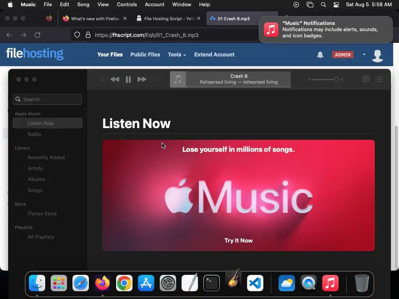The height and width of the screenshot is (299, 399).
Task: Select Listen Now in sidebar
Action: 48,123
